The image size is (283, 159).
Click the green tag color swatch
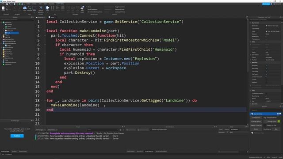coord(279,121)
